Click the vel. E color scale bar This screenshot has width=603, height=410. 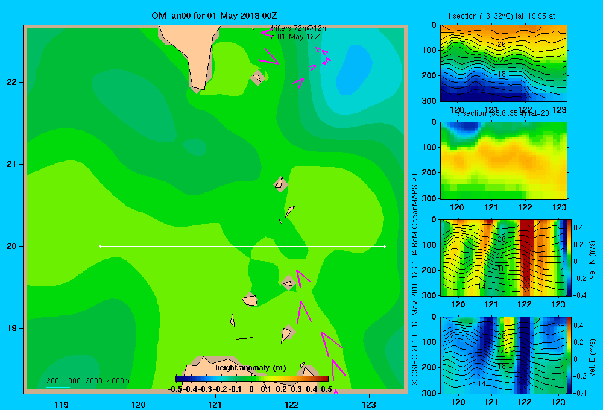[x=569, y=355]
